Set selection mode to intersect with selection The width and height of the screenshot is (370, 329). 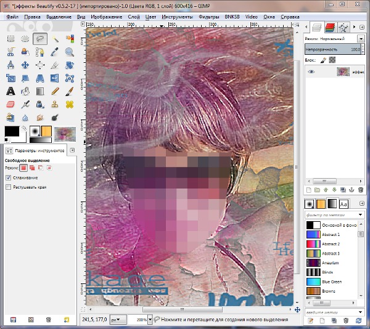(x=49, y=168)
